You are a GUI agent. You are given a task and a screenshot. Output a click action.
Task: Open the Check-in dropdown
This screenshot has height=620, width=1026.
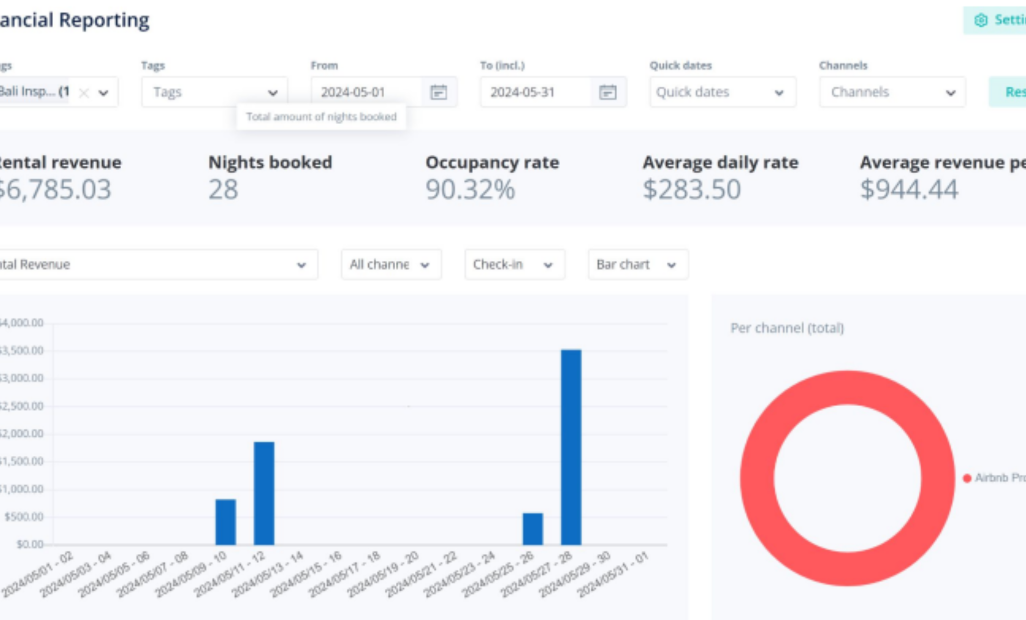515,264
